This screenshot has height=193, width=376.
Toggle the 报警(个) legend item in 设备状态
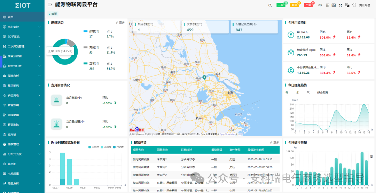click(x=91, y=31)
